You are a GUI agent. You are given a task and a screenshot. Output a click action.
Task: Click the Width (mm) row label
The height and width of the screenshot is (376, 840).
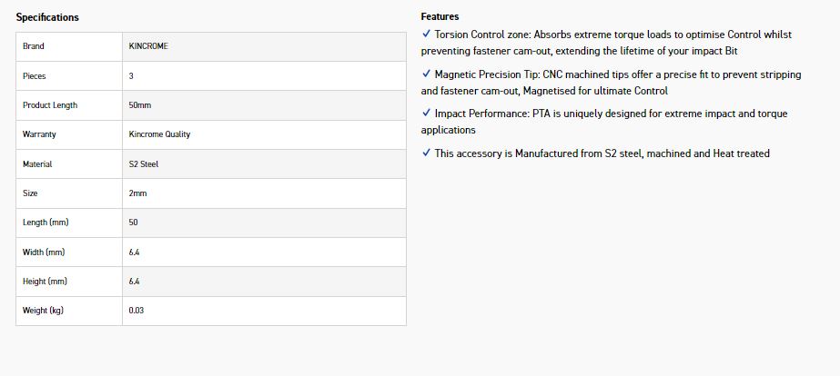pyautogui.click(x=44, y=252)
